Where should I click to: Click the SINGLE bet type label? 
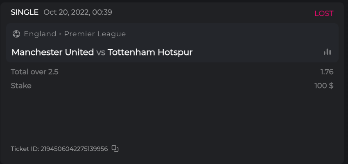pyautogui.click(x=25, y=12)
